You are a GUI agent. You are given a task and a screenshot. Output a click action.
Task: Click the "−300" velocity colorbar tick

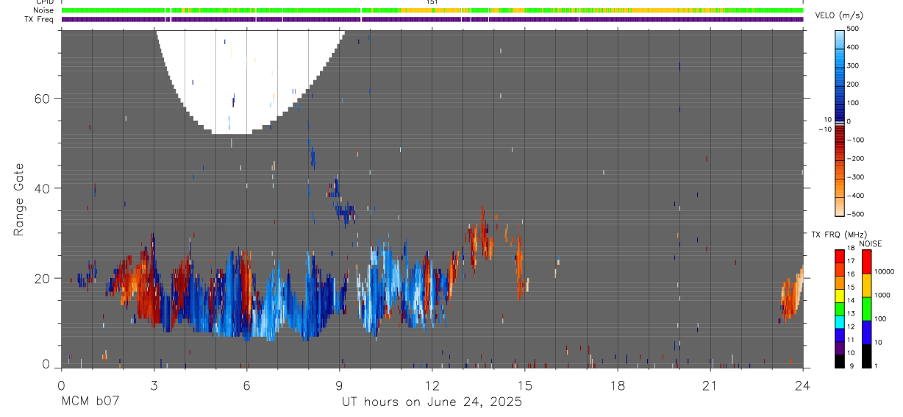click(x=855, y=177)
